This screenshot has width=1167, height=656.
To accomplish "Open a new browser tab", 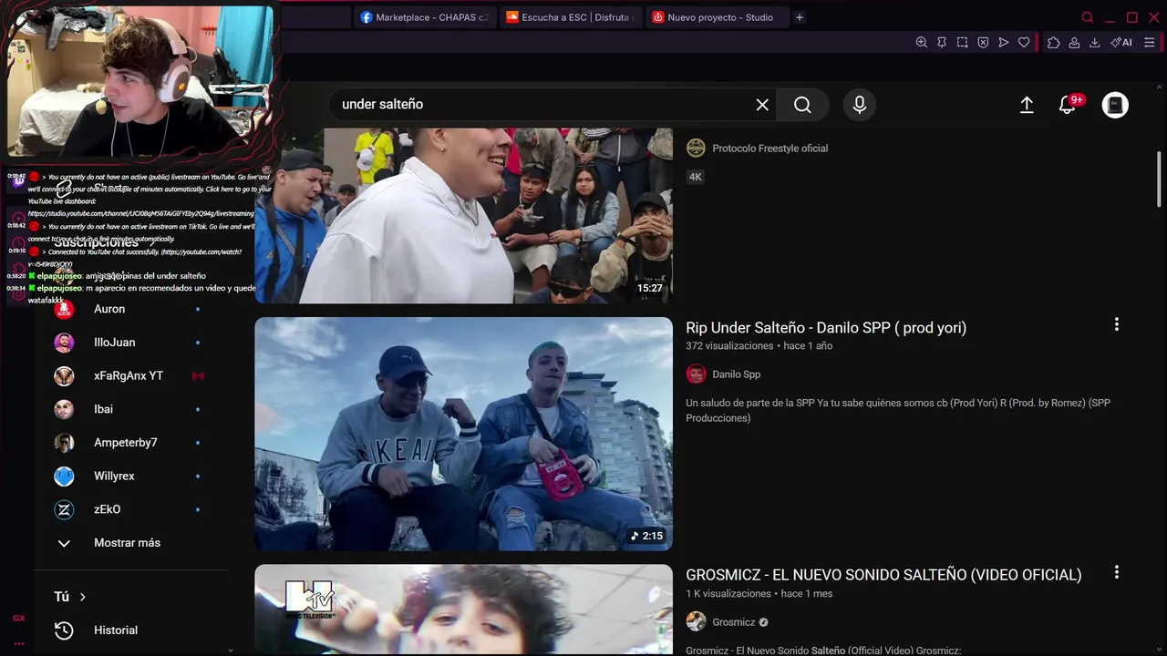I will 800,17.
